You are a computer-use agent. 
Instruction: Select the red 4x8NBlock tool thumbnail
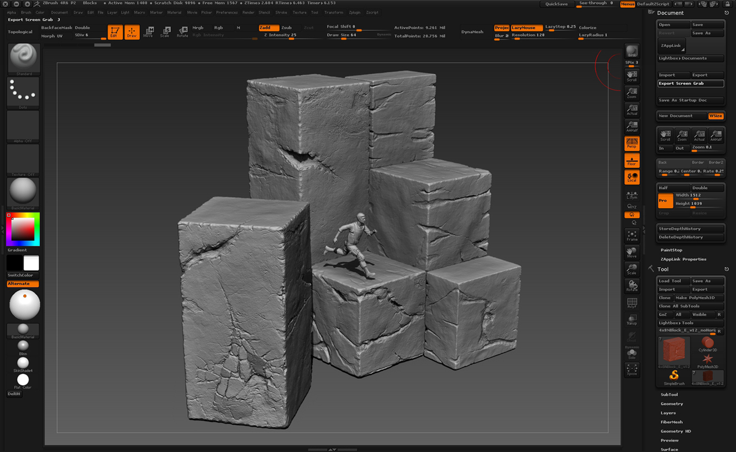pyautogui.click(x=674, y=352)
